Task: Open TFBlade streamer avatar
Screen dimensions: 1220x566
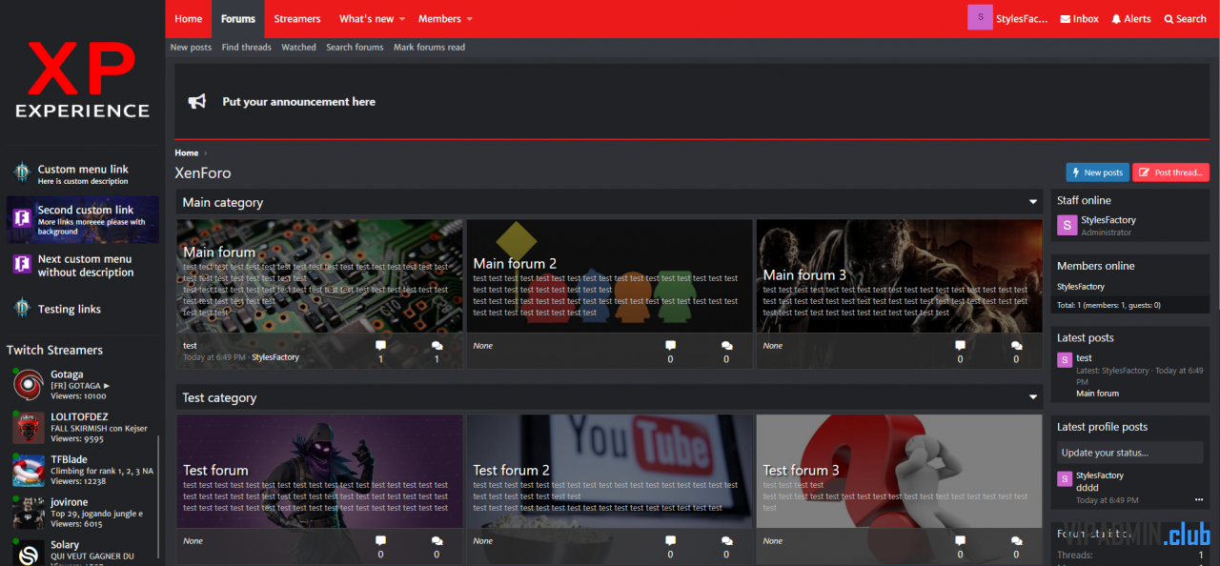Action: pyautogui.click(x=29, y=471)
